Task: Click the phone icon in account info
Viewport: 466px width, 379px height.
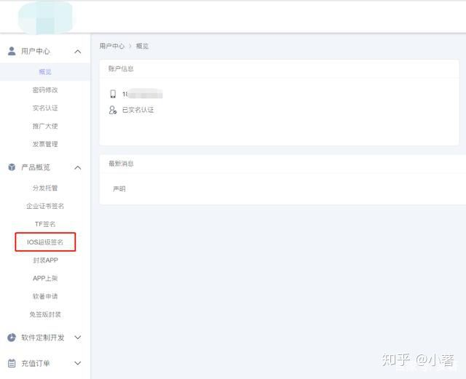Action: (113, 94)
